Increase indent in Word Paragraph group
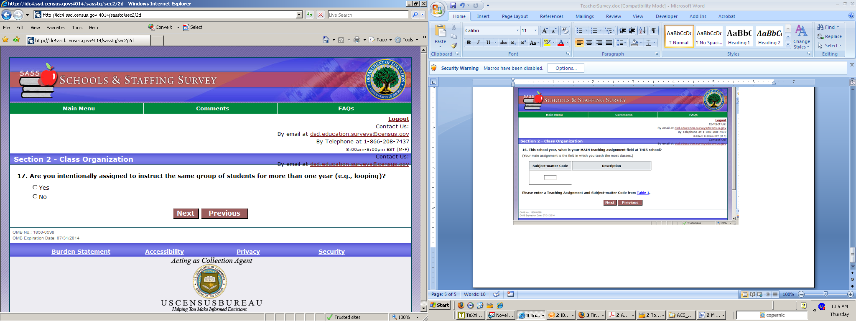Image resolution: width=856 pixels, height=321 pixels. click(x=632, y=31)
